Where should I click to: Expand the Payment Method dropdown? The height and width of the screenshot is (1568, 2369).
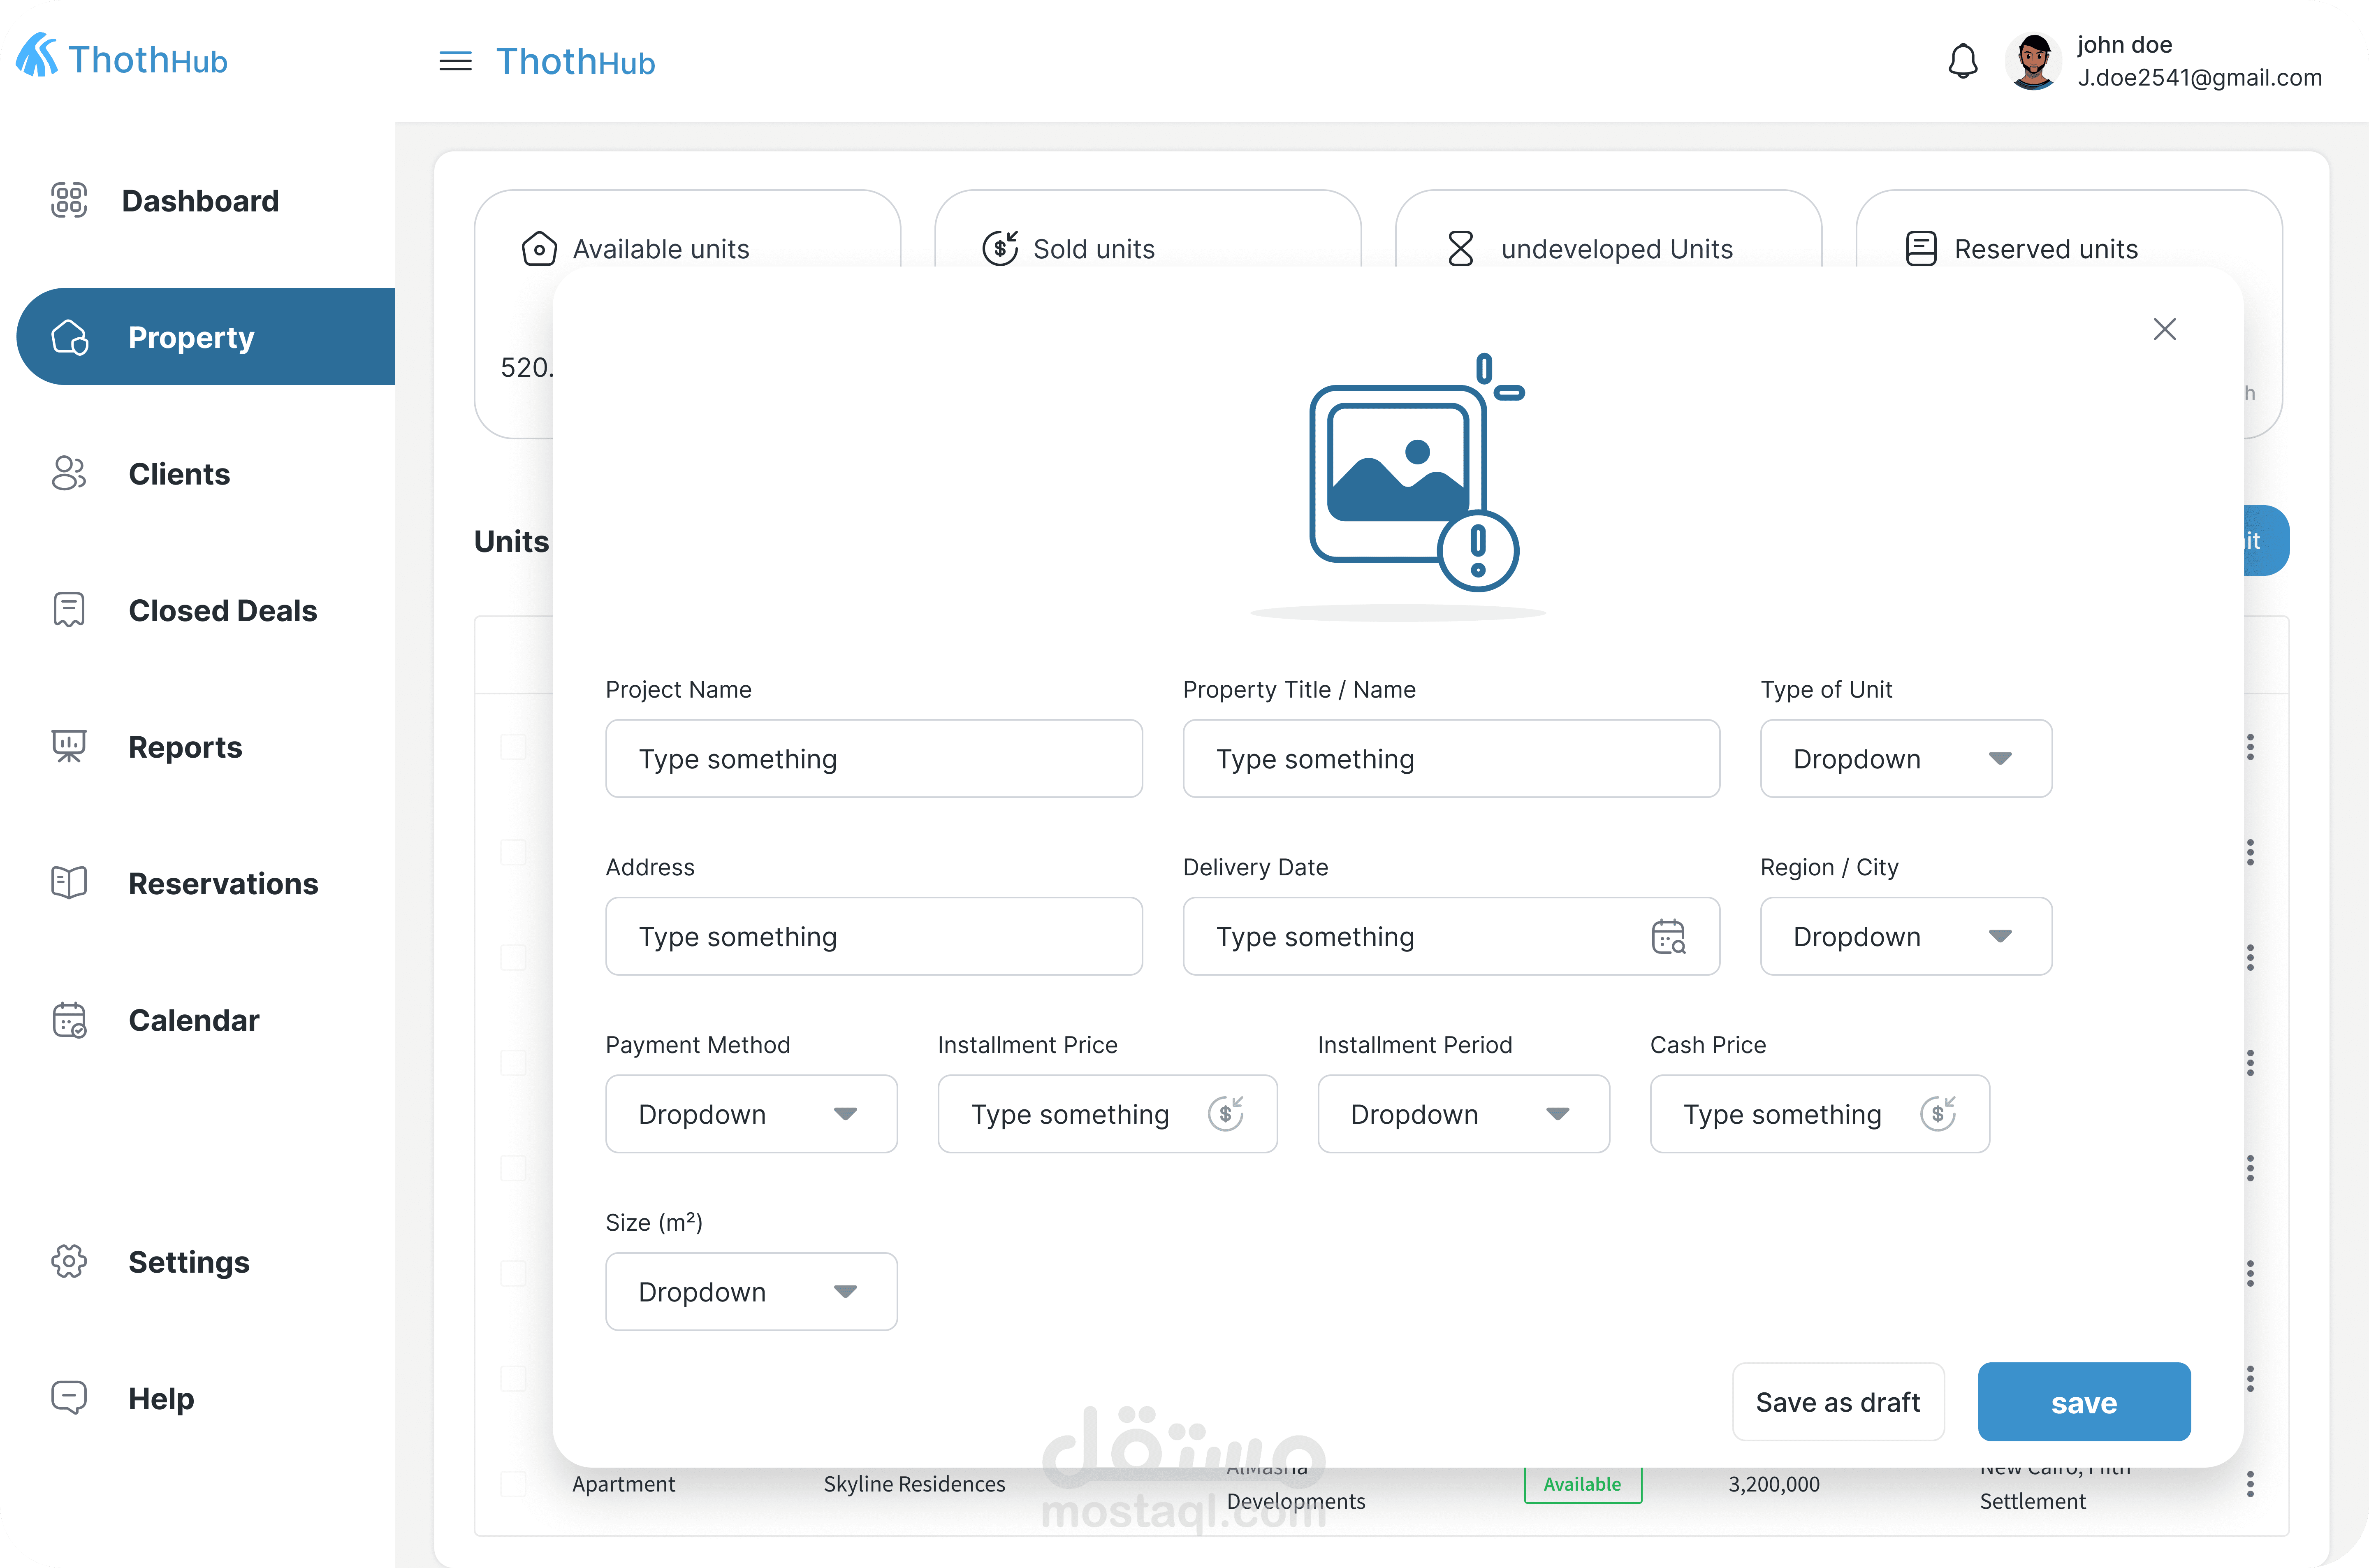(x=751, y=1114)
